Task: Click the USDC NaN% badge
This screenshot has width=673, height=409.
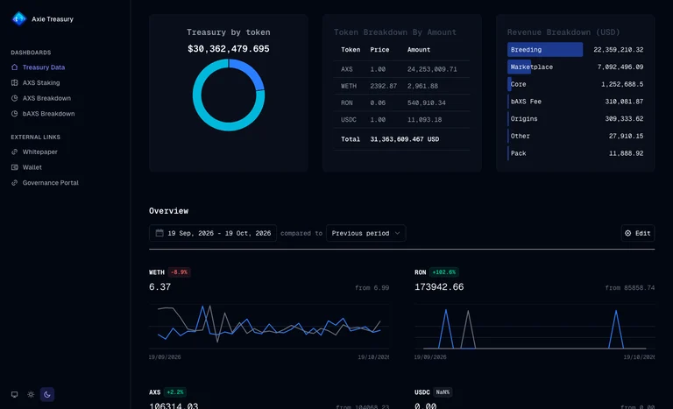Action: coord(443,391)
